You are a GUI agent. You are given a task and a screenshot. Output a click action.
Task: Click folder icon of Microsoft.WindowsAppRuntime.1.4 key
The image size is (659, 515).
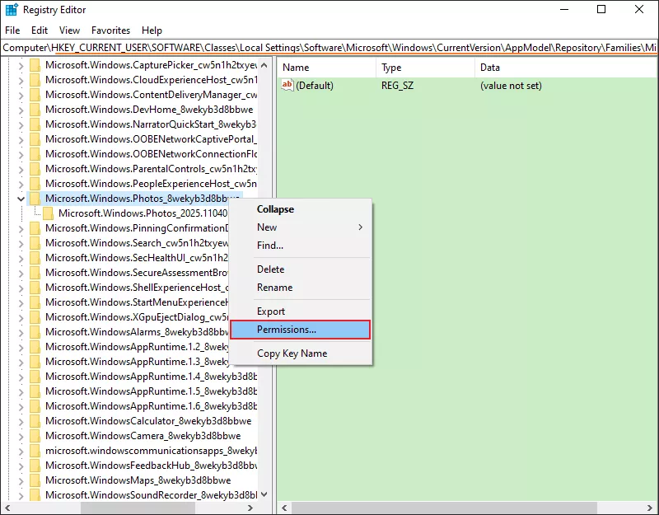pos(35,377)
